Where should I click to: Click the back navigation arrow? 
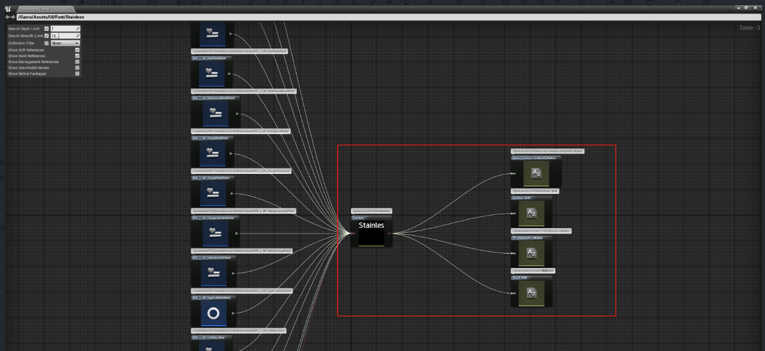click(x=8, y=17)
